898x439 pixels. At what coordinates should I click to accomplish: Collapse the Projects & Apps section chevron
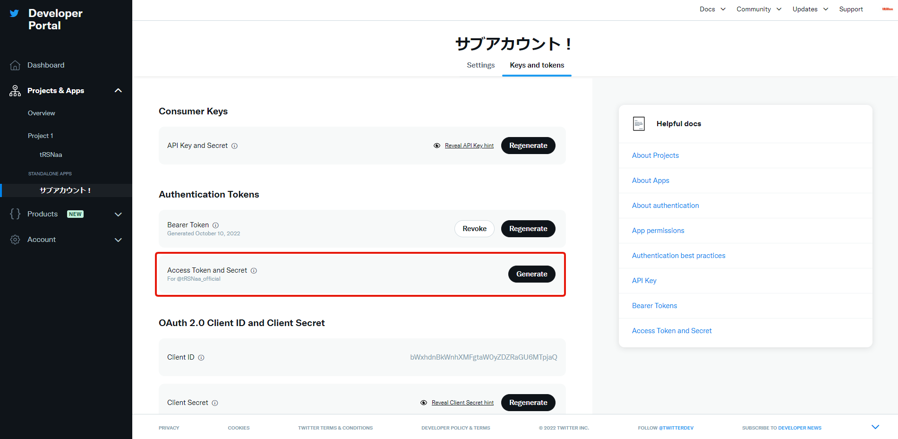point(118,90)
